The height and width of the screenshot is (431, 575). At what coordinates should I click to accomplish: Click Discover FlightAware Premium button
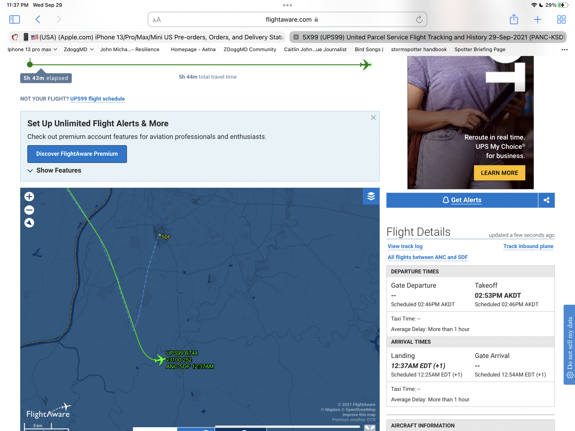point(77,154)
